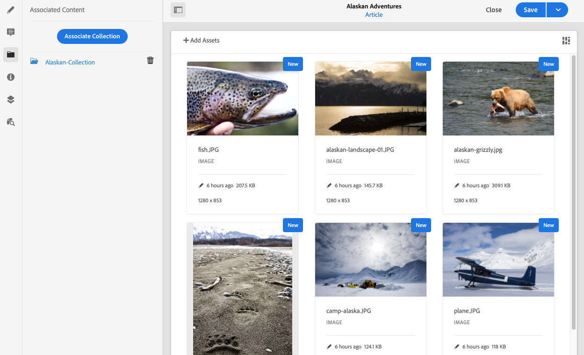This screenshot has width=584, height=355.
Task: Open the layers variations panel icon
Action: [11, 99]
